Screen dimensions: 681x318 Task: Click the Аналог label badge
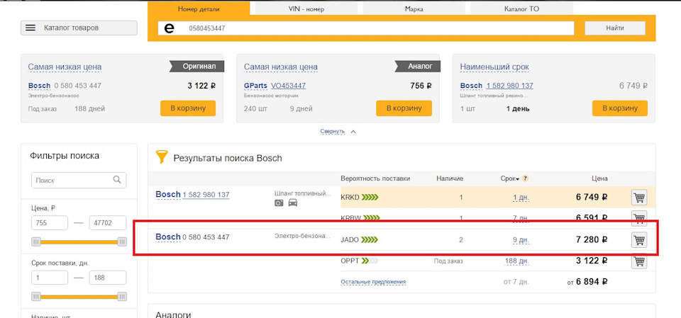[418, 67]
